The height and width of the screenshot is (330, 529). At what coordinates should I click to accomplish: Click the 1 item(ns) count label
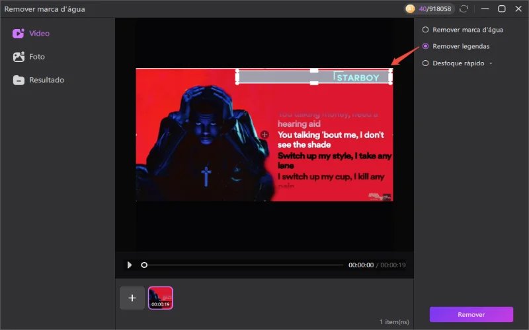tap(394, 321)
